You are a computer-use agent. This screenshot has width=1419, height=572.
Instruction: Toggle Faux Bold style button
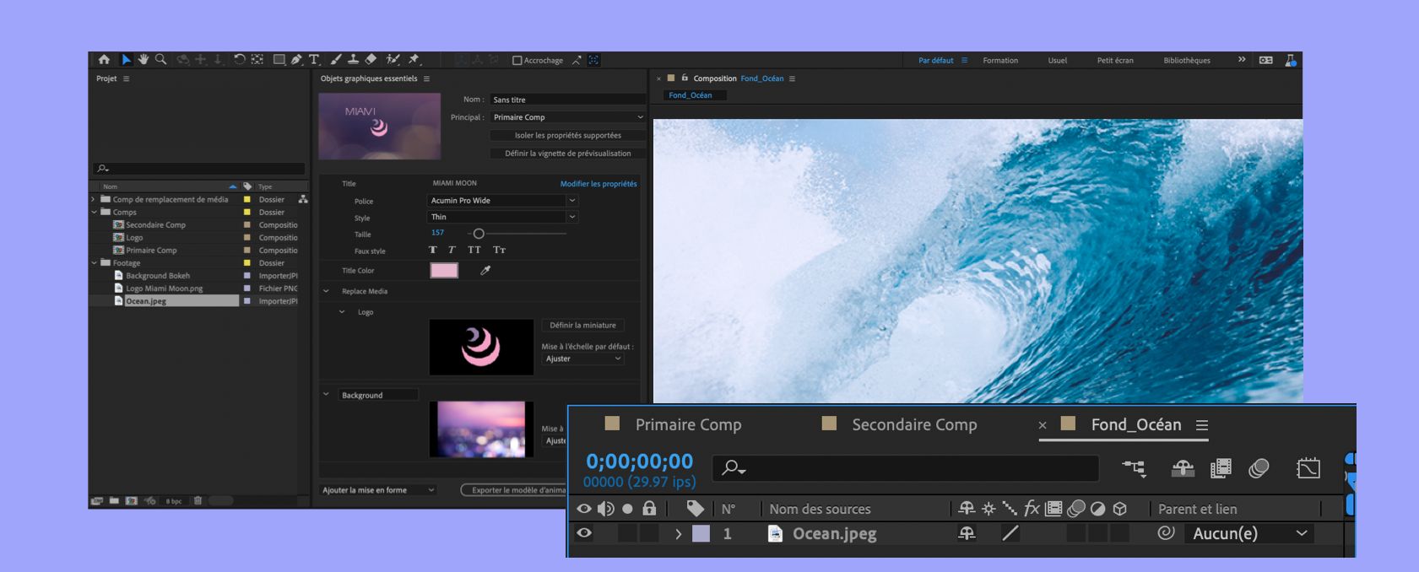click(x=433, y=250)
